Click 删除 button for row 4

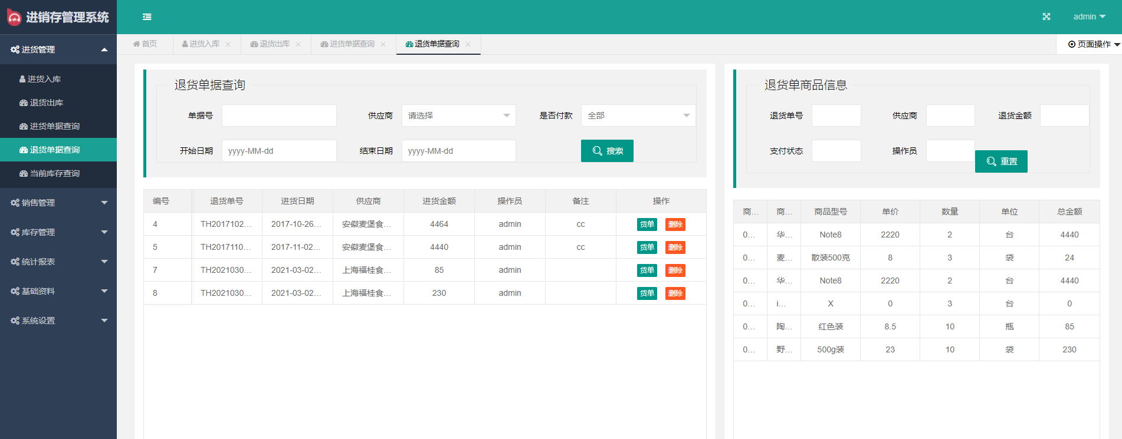[x=675, y=225]
